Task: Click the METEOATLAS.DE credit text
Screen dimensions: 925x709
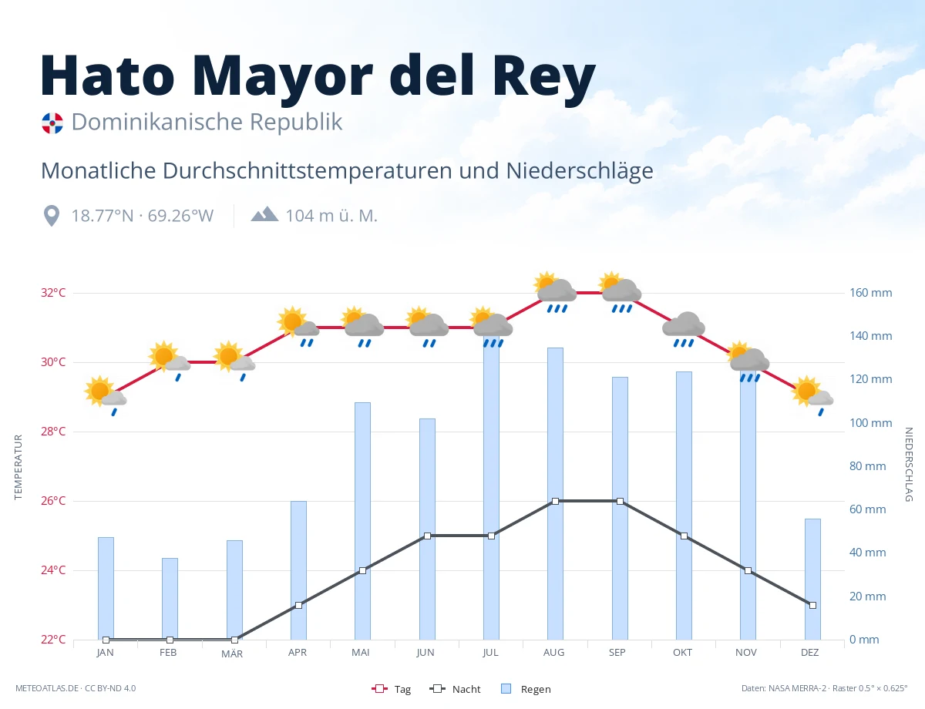Action: coord(76,688)
